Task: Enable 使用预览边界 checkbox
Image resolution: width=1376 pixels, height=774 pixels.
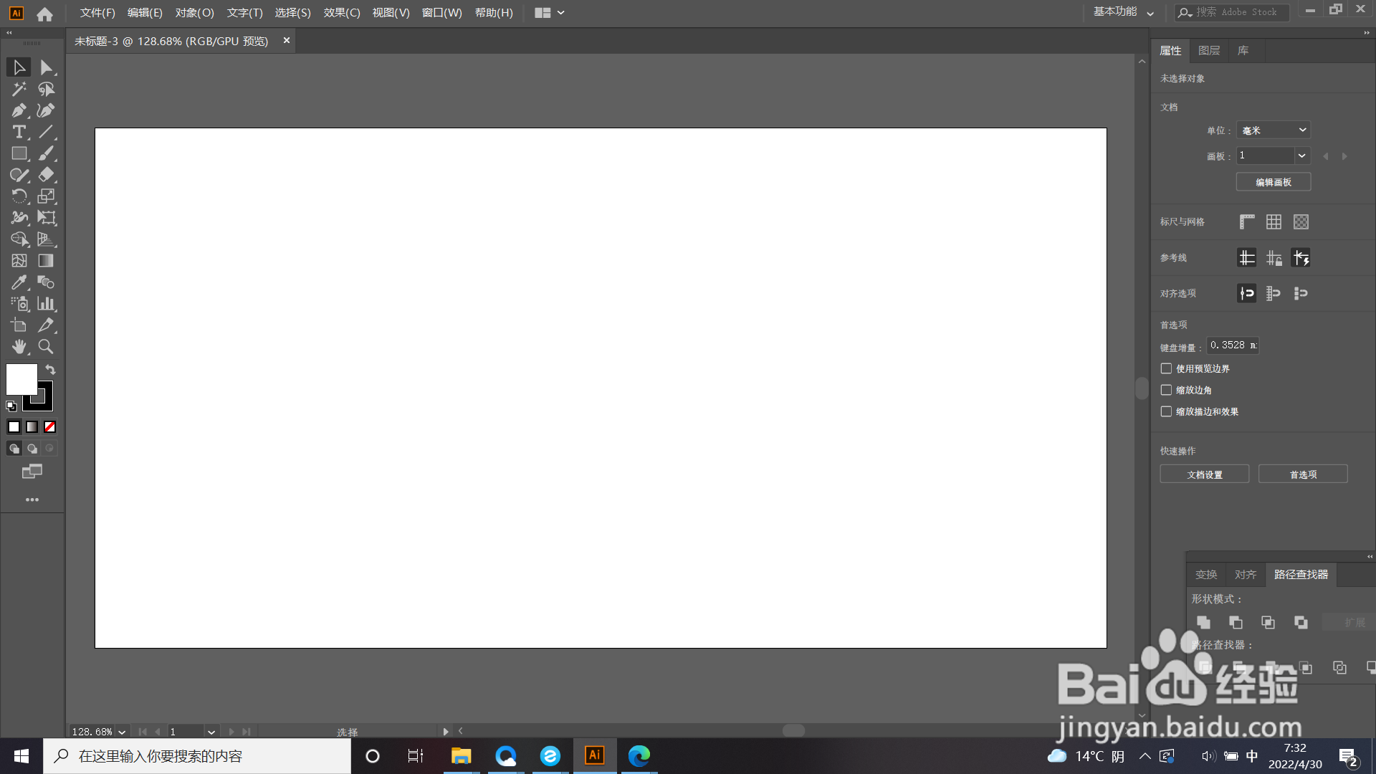Action: click(x=1166, y=368)
